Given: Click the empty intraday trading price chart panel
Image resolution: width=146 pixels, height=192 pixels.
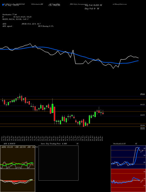Looking at the screenshot, I should 58,163.
